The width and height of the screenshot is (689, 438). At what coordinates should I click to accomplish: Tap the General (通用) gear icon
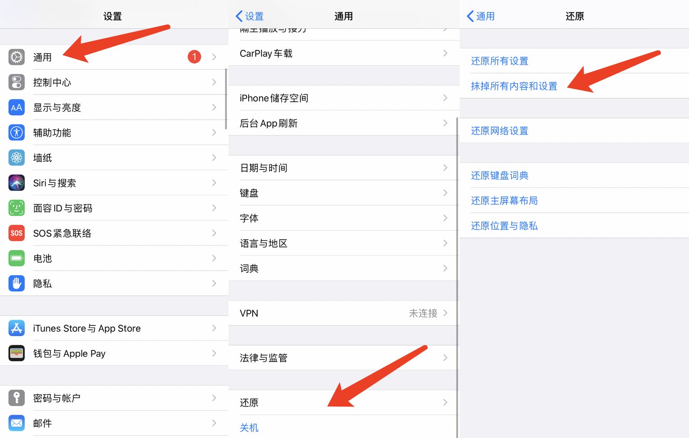click(17, 57)
